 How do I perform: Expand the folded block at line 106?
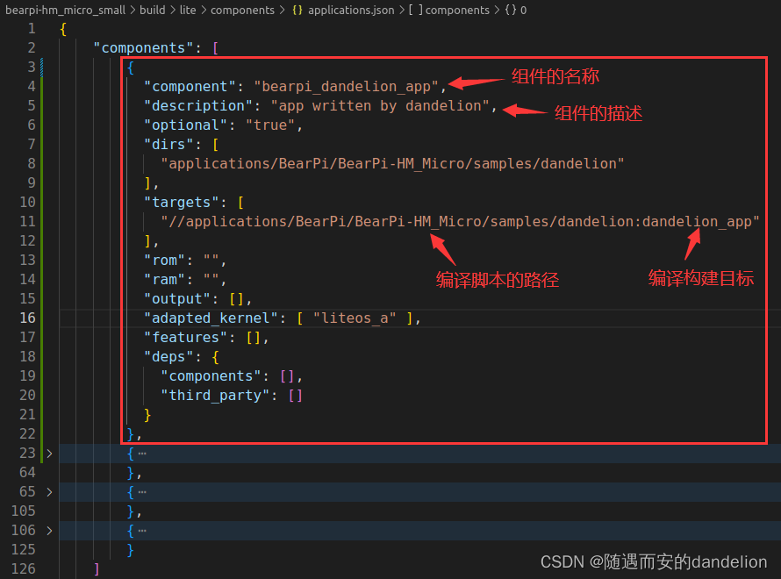49,531
